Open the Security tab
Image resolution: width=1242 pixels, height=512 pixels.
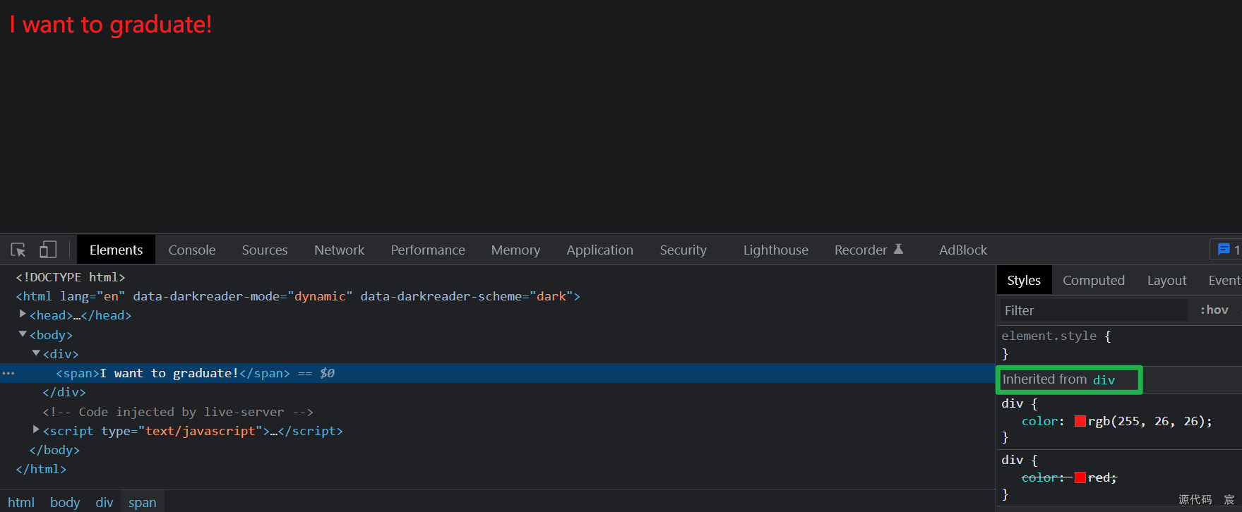click(683, 250)
